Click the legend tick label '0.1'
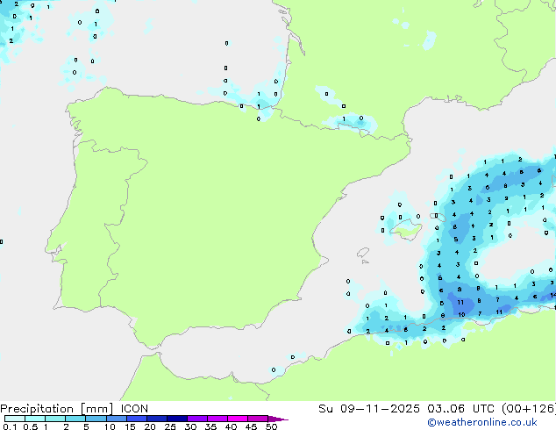Image resolution: width=556 pixels, height=430 pixels. click(x=10, y=426)
